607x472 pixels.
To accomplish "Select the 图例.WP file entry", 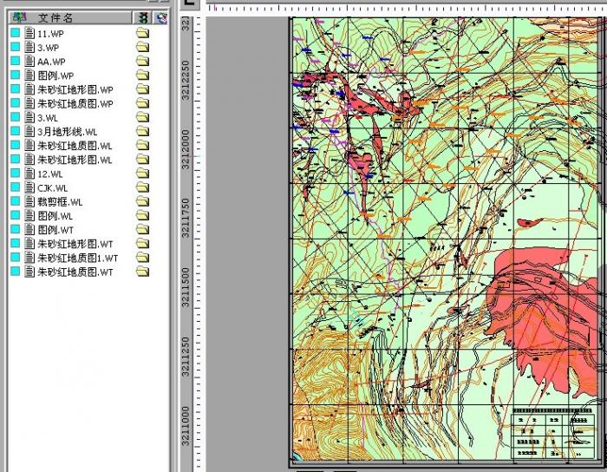I will tap(55, 75).
